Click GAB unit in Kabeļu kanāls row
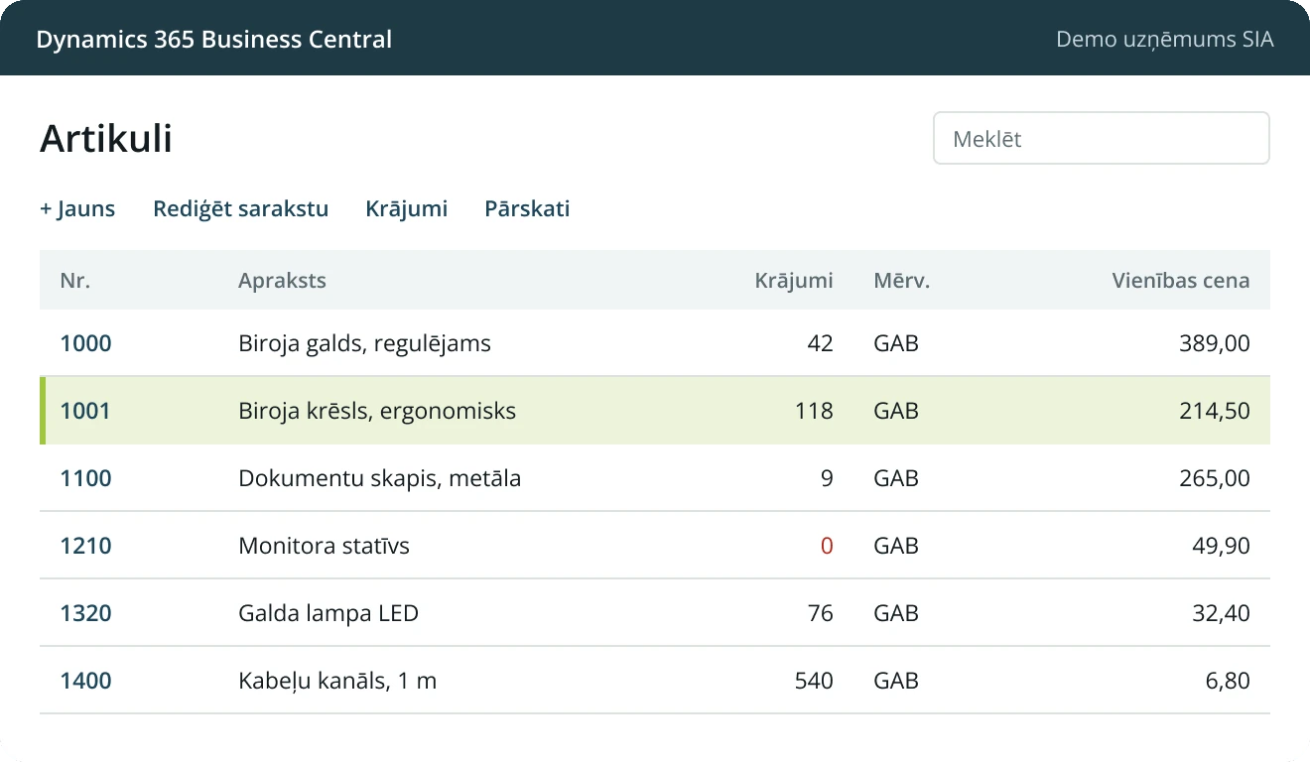This screenshot has height=762, width=1310. click(x=896, y=681)
